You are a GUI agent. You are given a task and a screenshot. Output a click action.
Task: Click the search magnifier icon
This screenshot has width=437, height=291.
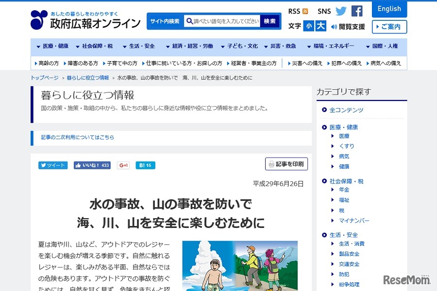coord(189,21)
